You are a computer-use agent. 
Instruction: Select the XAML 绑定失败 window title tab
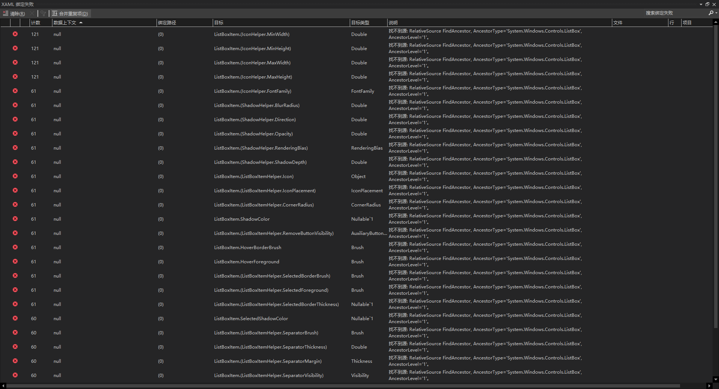click(18, 4)
